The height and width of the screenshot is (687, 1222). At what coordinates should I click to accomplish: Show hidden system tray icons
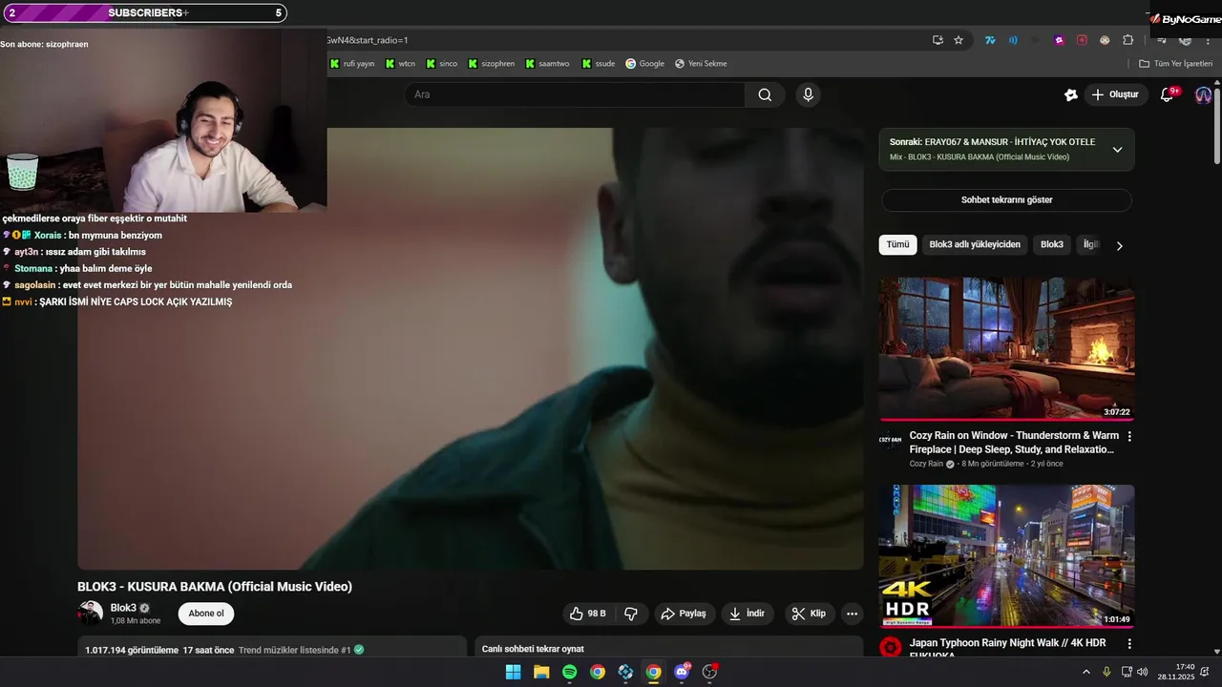click(x=1085, y=672)
